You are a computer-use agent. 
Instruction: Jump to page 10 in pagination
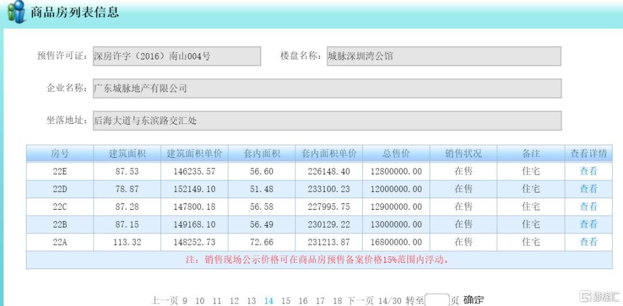click(x=200, y=300)
